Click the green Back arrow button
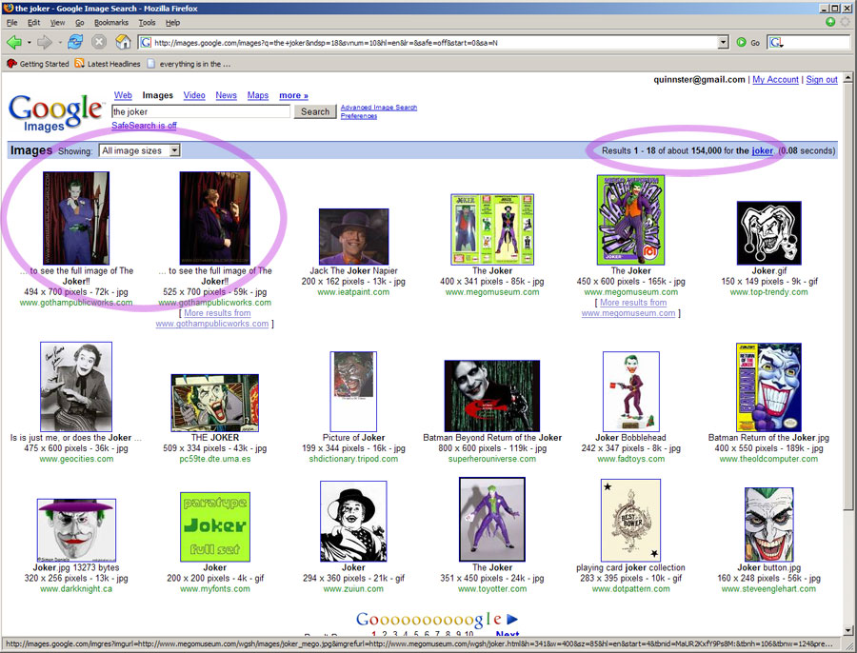The width and height of the screenshot is (857, 653). 14,42
